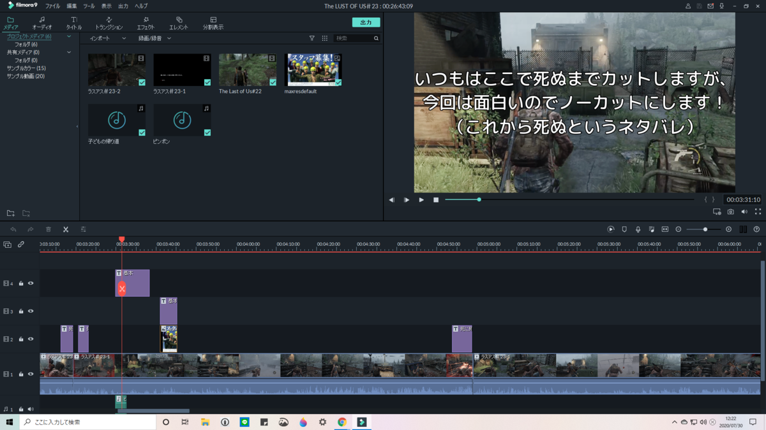Click the media filter funnel icon

pyautogui.click(x=312, y=38)
